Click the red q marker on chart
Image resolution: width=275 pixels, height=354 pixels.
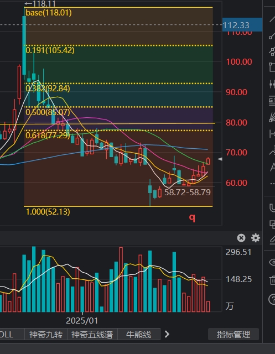[x=192, y=217]
